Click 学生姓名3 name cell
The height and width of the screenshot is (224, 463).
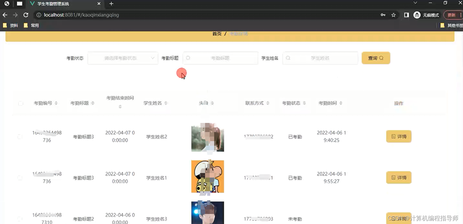coord(157,219)
